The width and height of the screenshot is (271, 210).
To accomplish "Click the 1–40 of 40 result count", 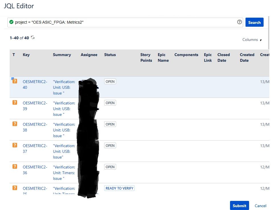I will [x=19, y=38].
